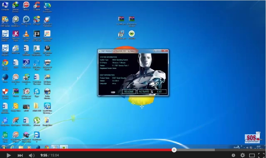The width and height of the screenshot is (266, 158).
Task: Open the Google Sheets desktop shortcut
Action: [5, 137]
